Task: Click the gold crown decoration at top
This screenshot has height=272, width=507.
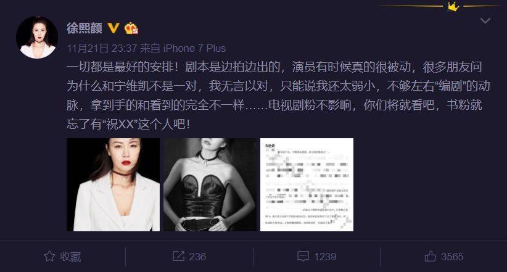Action: 453,6
